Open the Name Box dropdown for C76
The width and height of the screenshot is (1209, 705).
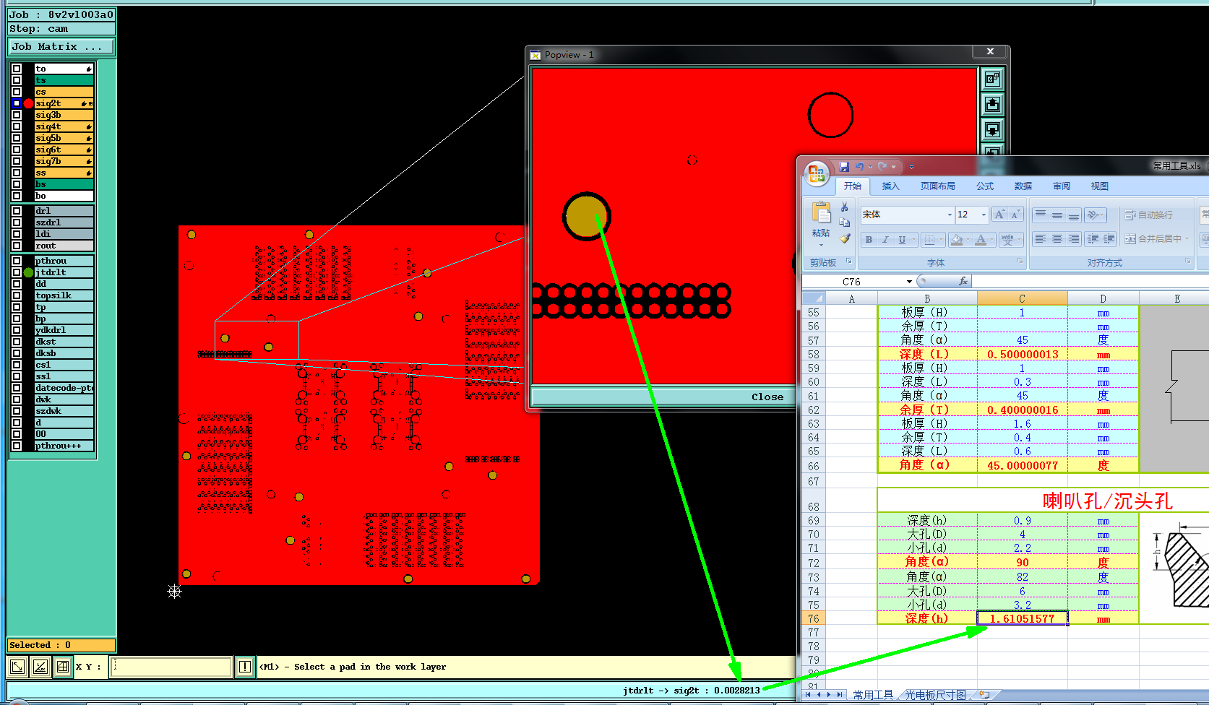point(909,282)
